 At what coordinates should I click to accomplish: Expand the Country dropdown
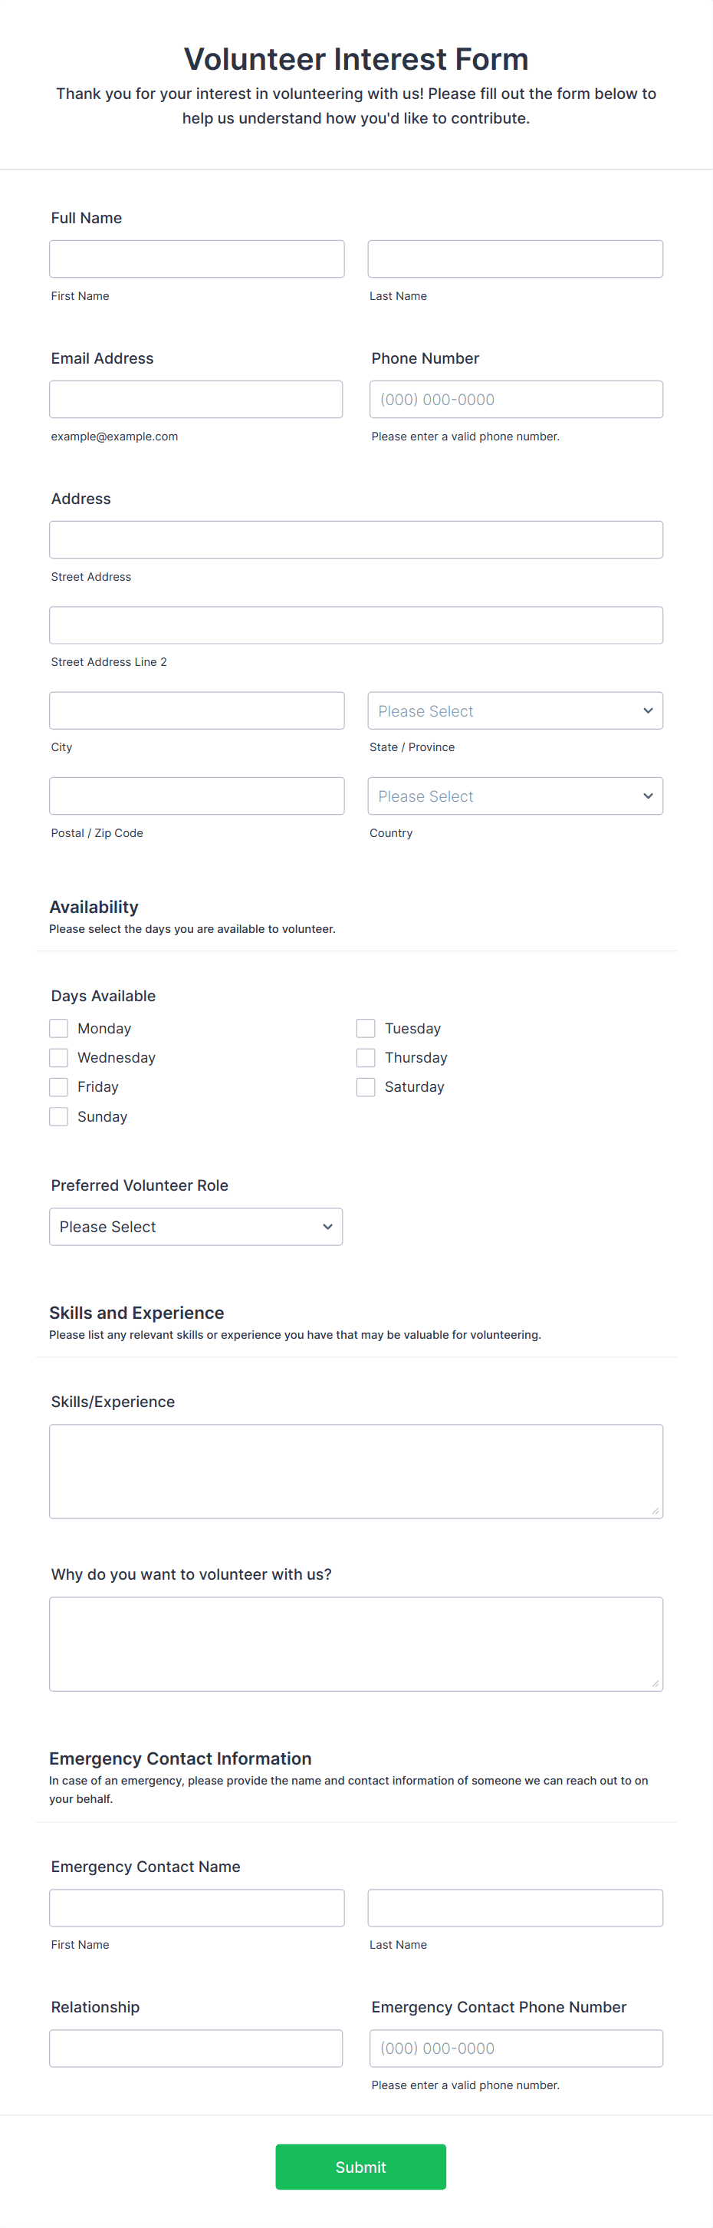515,796
